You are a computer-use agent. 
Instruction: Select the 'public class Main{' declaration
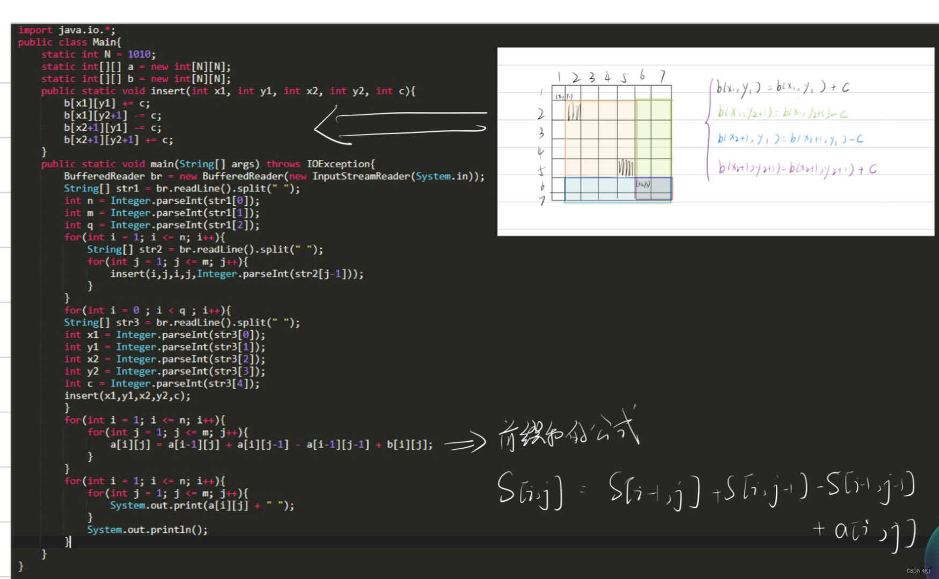pyautogui.click(x=70, y=42)
